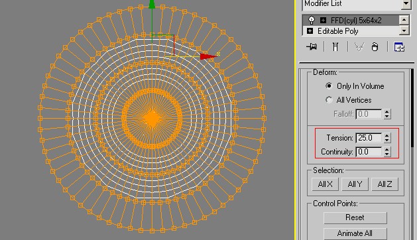The image size is (417, 240).
Task: Expand the FFD(cyl) 5x64x2 sub-objects
Action: pyautogui.click(x=323, y=21)
